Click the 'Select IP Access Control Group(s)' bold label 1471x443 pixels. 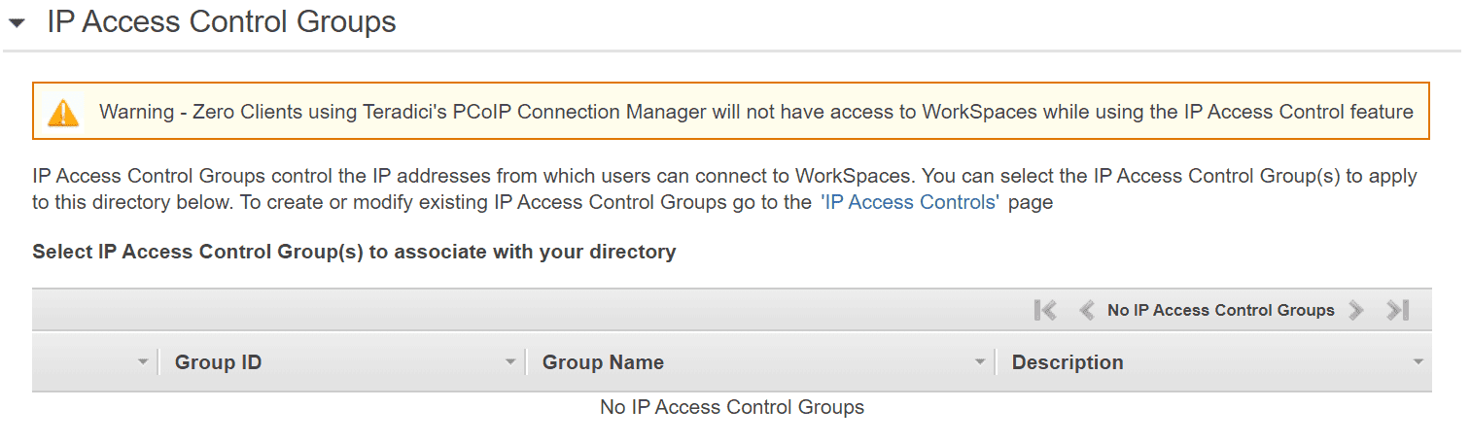[x=354, y=252]
